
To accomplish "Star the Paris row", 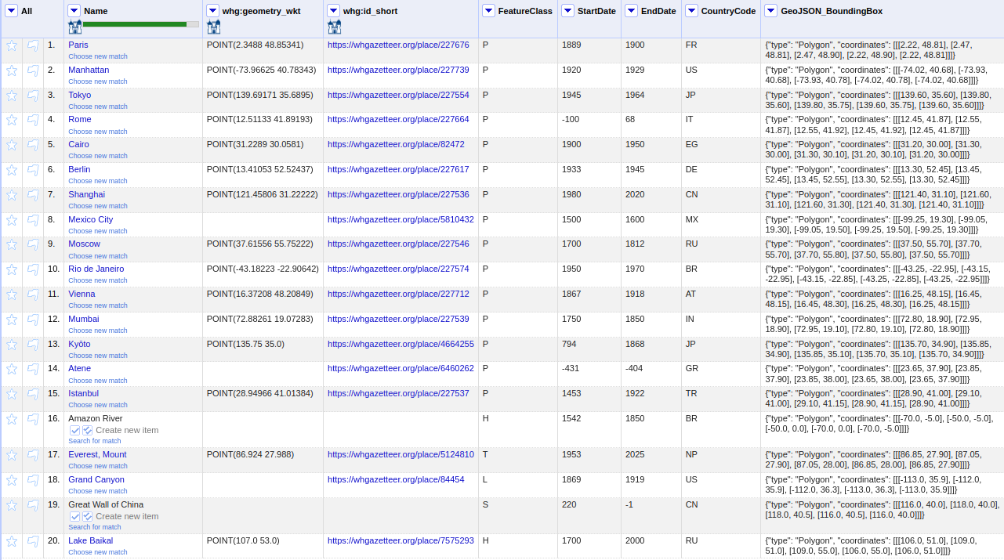I will (x=12, y=45).
